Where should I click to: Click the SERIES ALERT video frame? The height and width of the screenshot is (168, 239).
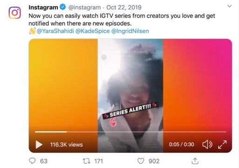point(130,95)
